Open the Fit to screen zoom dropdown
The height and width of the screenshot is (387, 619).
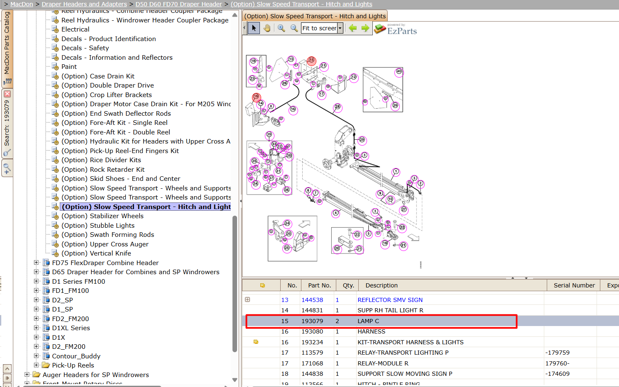point(340,28)
